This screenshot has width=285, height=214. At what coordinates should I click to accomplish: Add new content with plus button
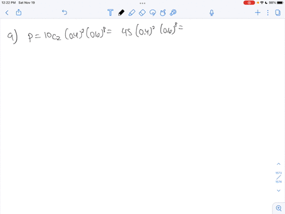[258, 12]
